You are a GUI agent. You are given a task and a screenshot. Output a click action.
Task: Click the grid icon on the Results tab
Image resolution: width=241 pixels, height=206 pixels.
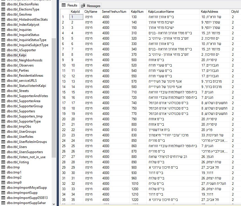64,5
